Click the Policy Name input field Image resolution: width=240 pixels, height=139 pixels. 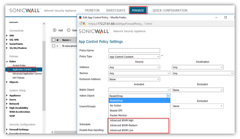[134, 50]
